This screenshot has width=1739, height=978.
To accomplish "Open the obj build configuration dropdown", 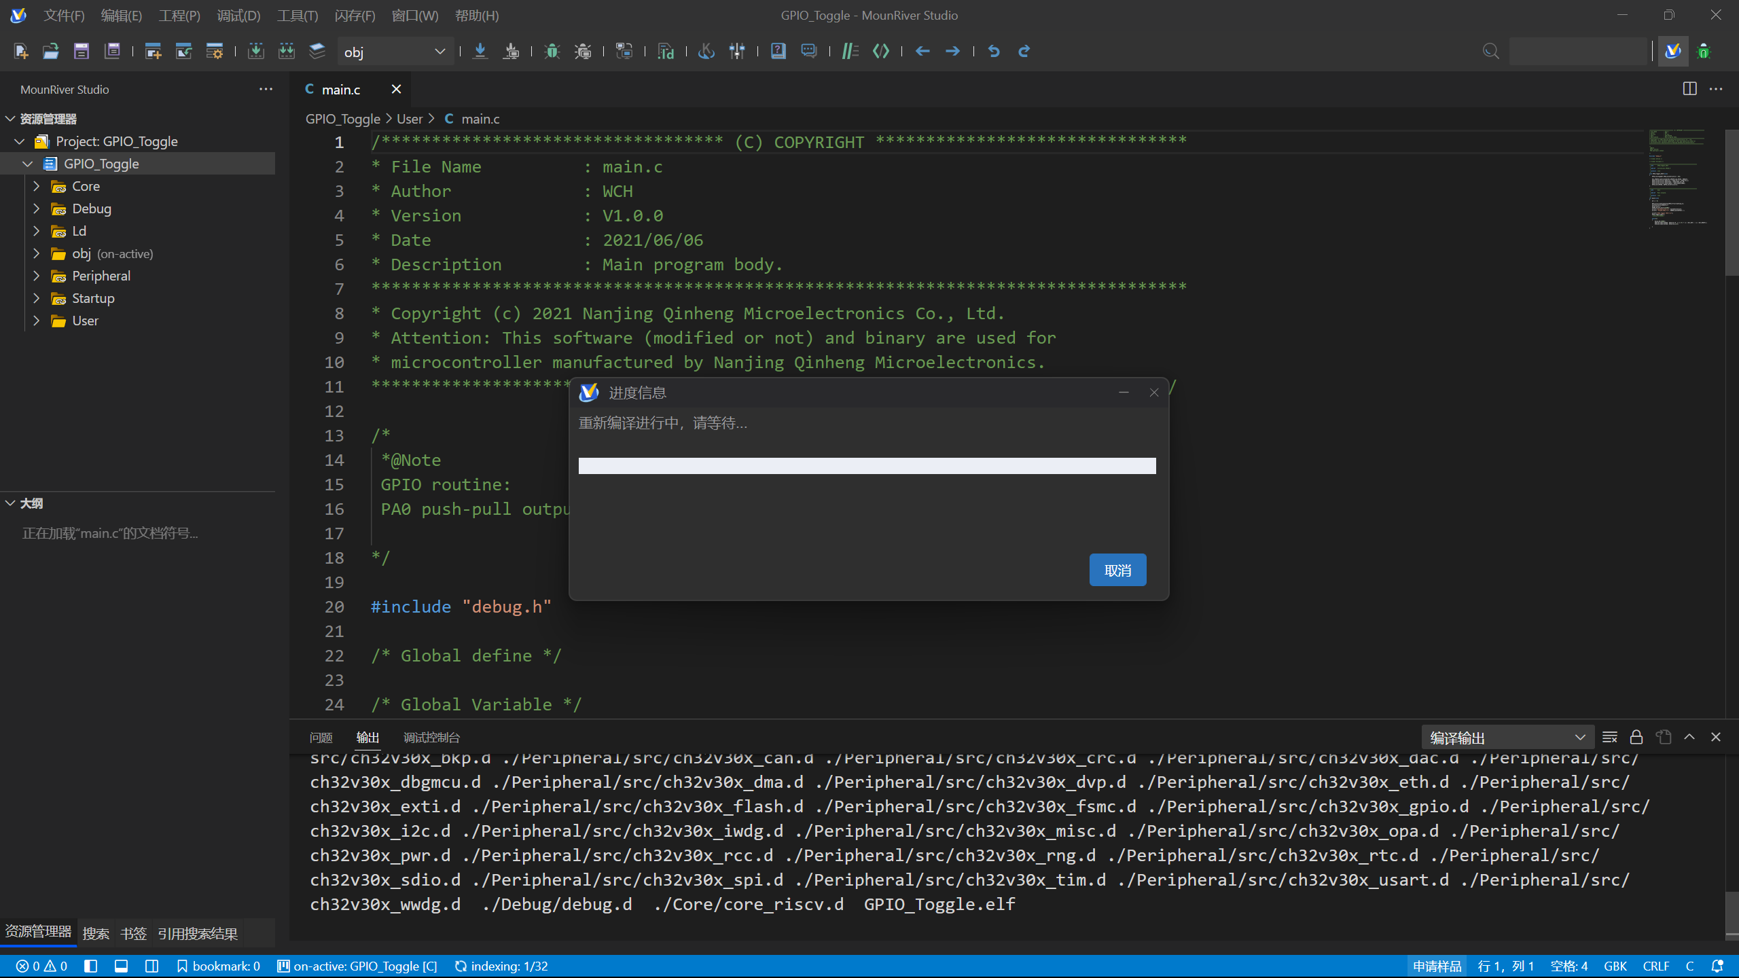I will 395,52.
